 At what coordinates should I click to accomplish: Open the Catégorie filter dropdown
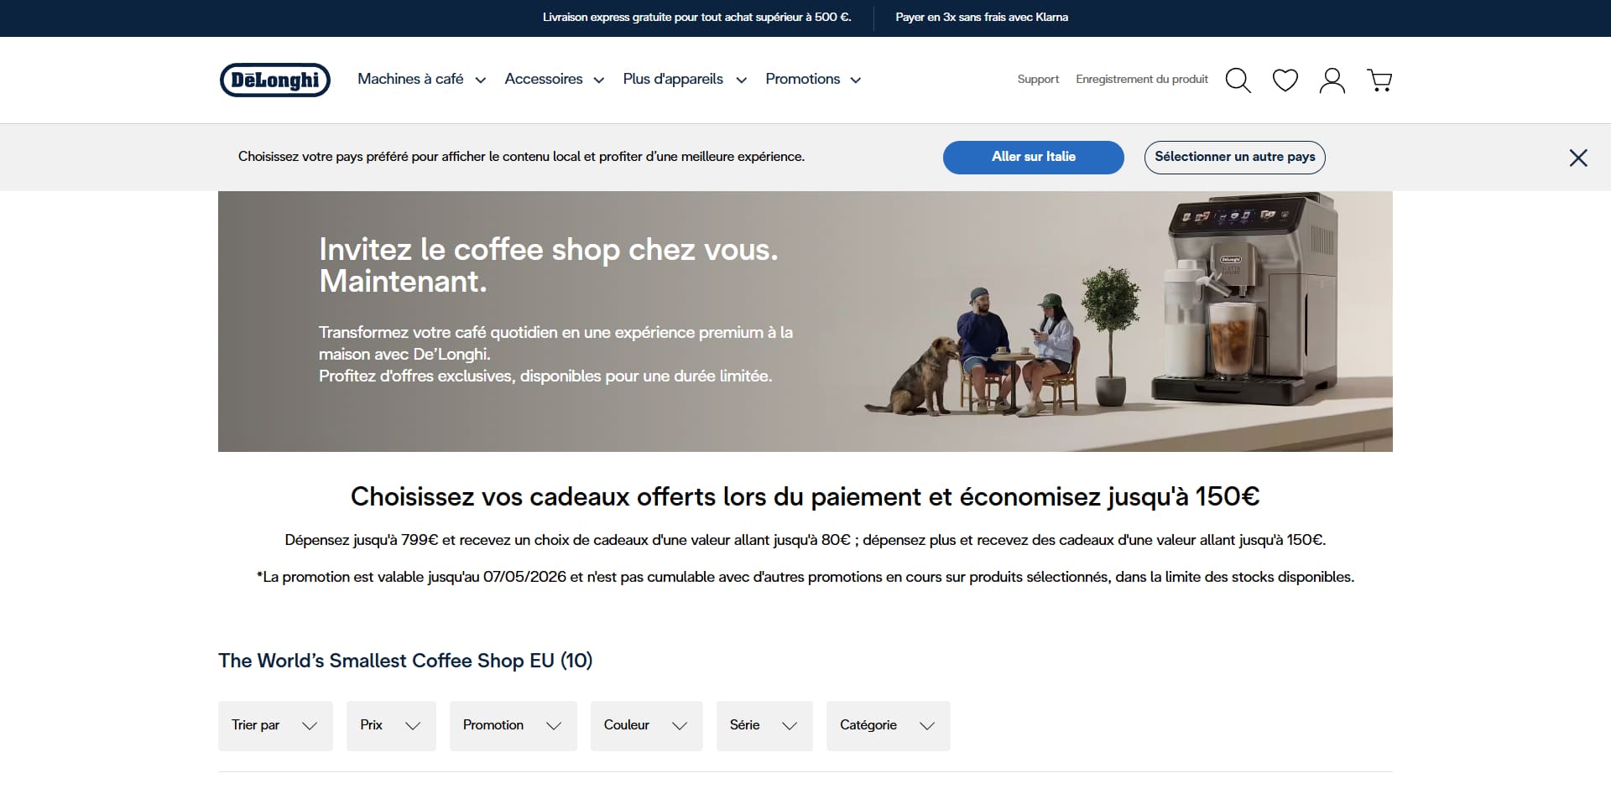(888, 725)
